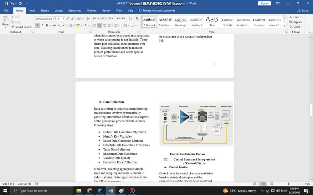Pick the text highlight color
This screenshot has height=195, width=313.
(x=78, y=26)
